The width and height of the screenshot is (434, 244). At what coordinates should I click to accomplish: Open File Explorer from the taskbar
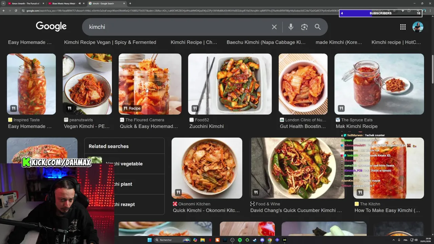pyautogui.click(x=202, y=240)
